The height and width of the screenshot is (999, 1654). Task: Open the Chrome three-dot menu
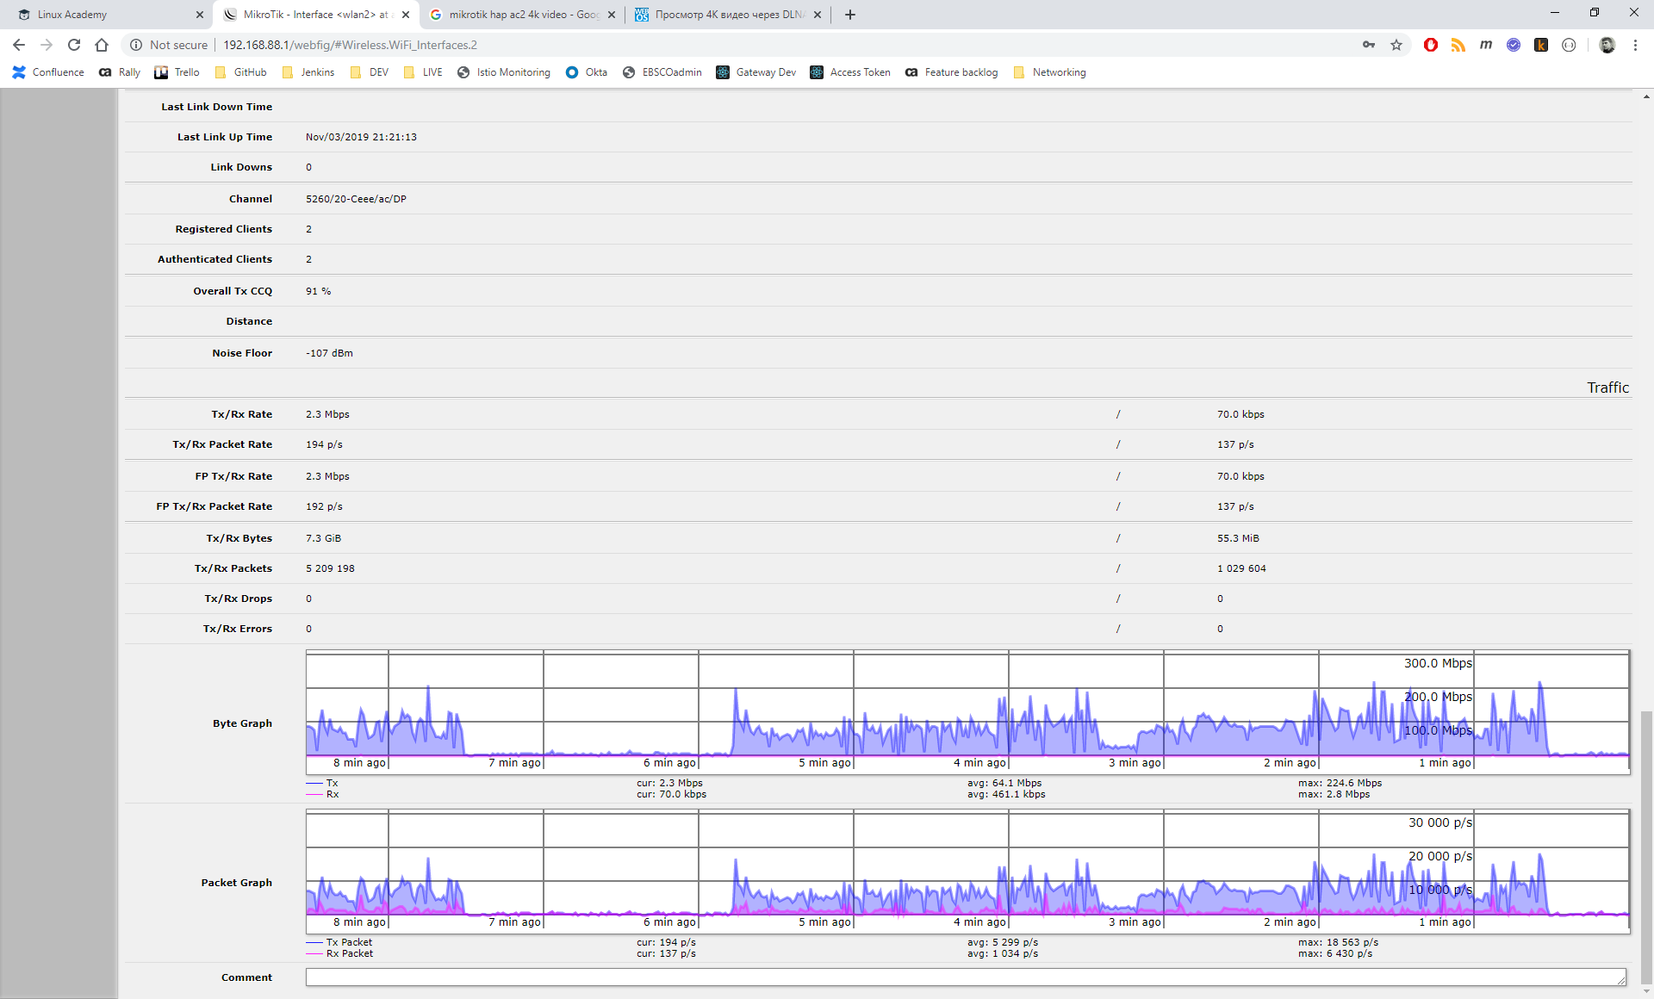click(x=1635, y=45)
